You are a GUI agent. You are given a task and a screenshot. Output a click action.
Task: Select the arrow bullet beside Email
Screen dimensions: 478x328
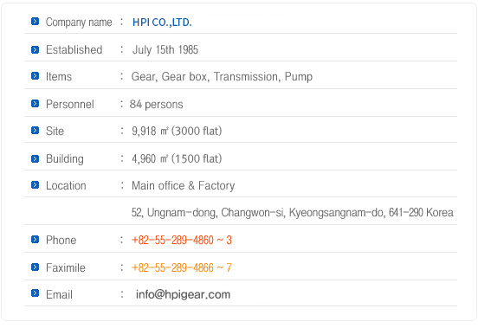[x=35, y=293]
